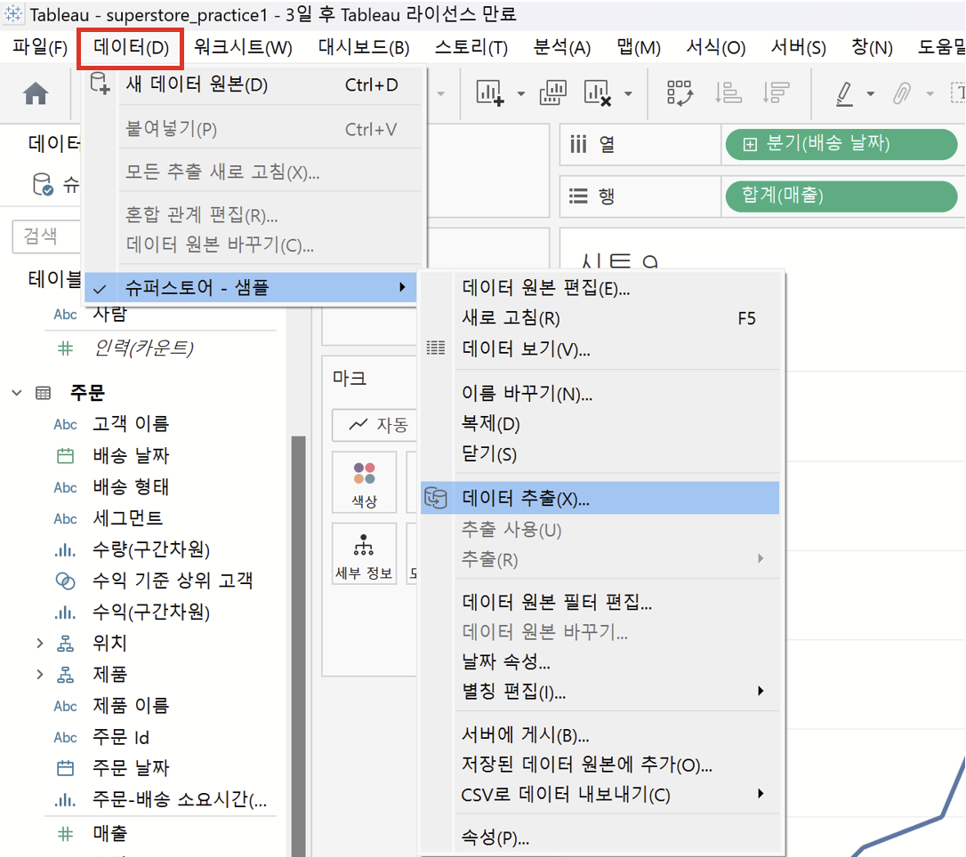This screenshot has width=966, height=857.
Task: Click the 검색 search field
Action: [x=47, y=236]
